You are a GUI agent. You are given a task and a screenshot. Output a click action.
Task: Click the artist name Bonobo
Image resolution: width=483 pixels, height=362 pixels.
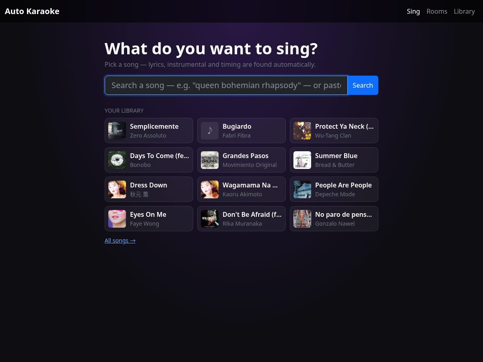[x=140, y=165]
